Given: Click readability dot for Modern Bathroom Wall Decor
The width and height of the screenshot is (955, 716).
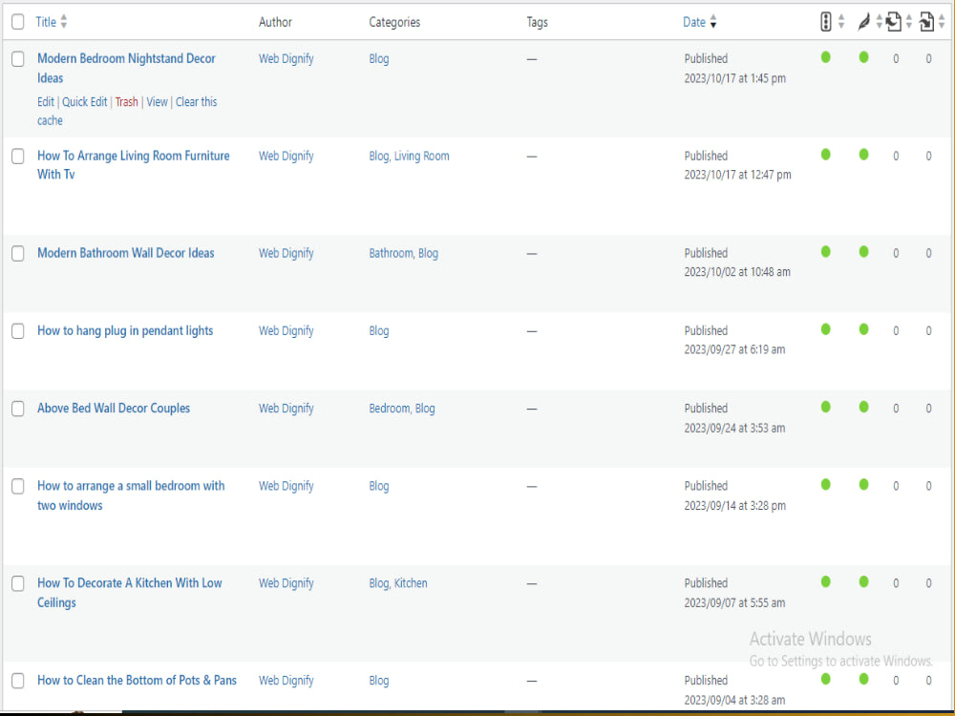Looking at the screenshot, I should coord(863,251).
